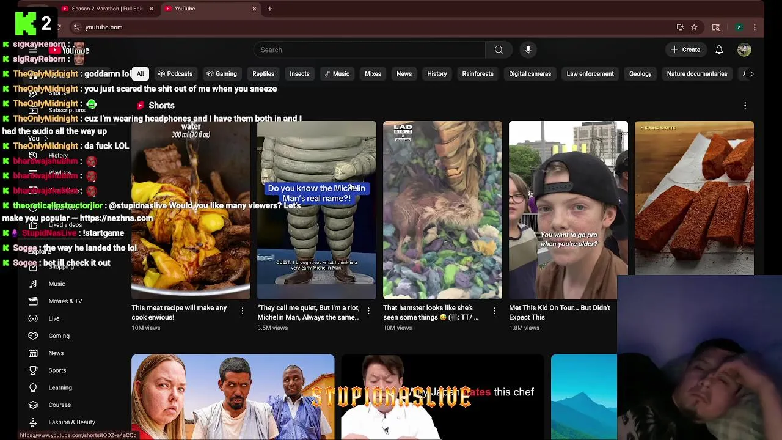Viewport: 782px width, 440px height.
Task: Select the Insects filter chip
Action: [299, 73]
